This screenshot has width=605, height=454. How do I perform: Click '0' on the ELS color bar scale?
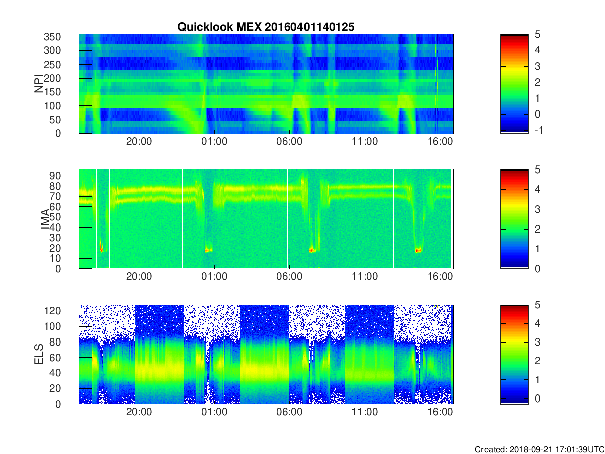(537, 398)
